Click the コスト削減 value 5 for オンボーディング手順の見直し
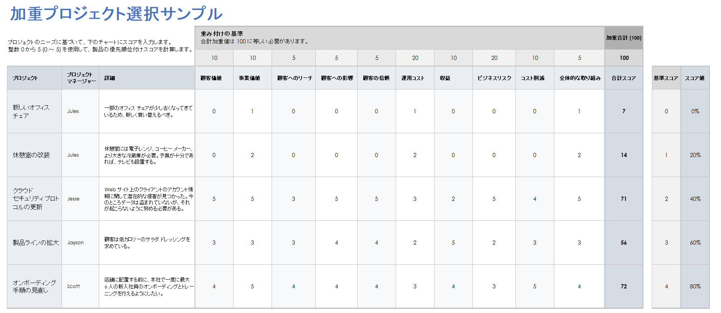This screenshot has width=721, height=313. pyautogui.click(x=535, y=286)
